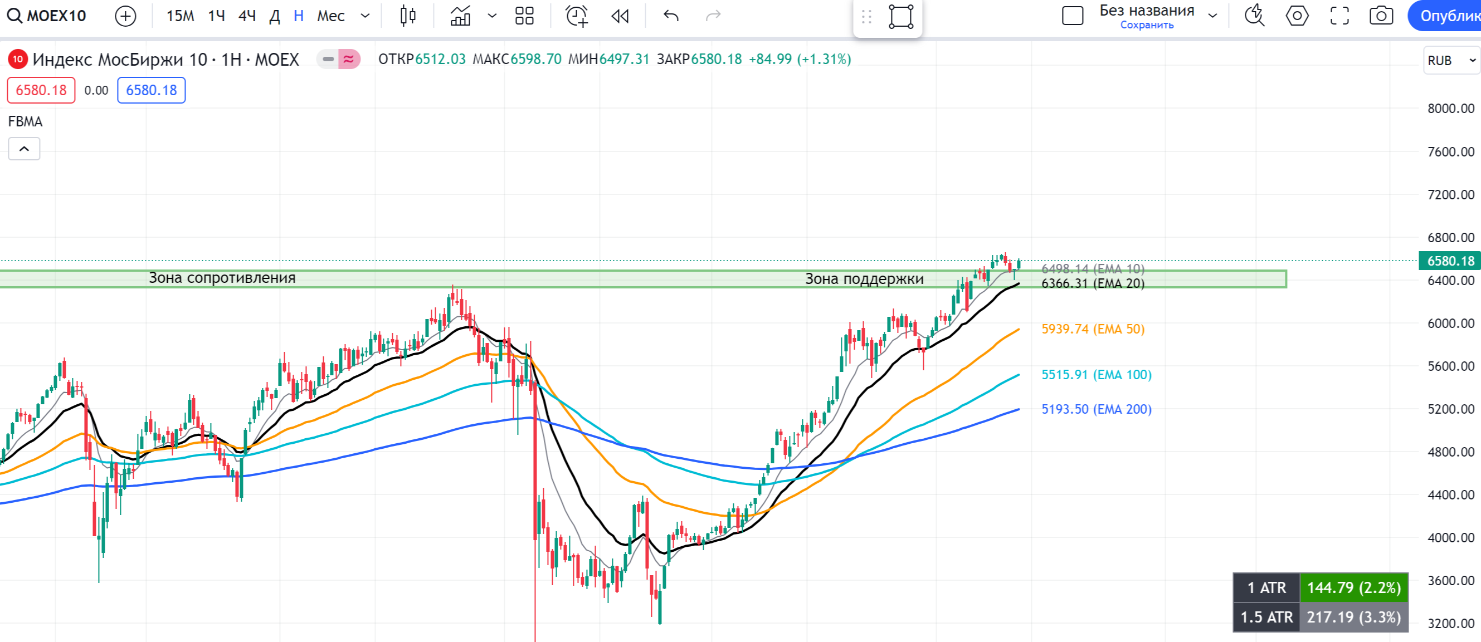
Task: Create an alert with the clock-plus icon
Action: tap(577, 16)
